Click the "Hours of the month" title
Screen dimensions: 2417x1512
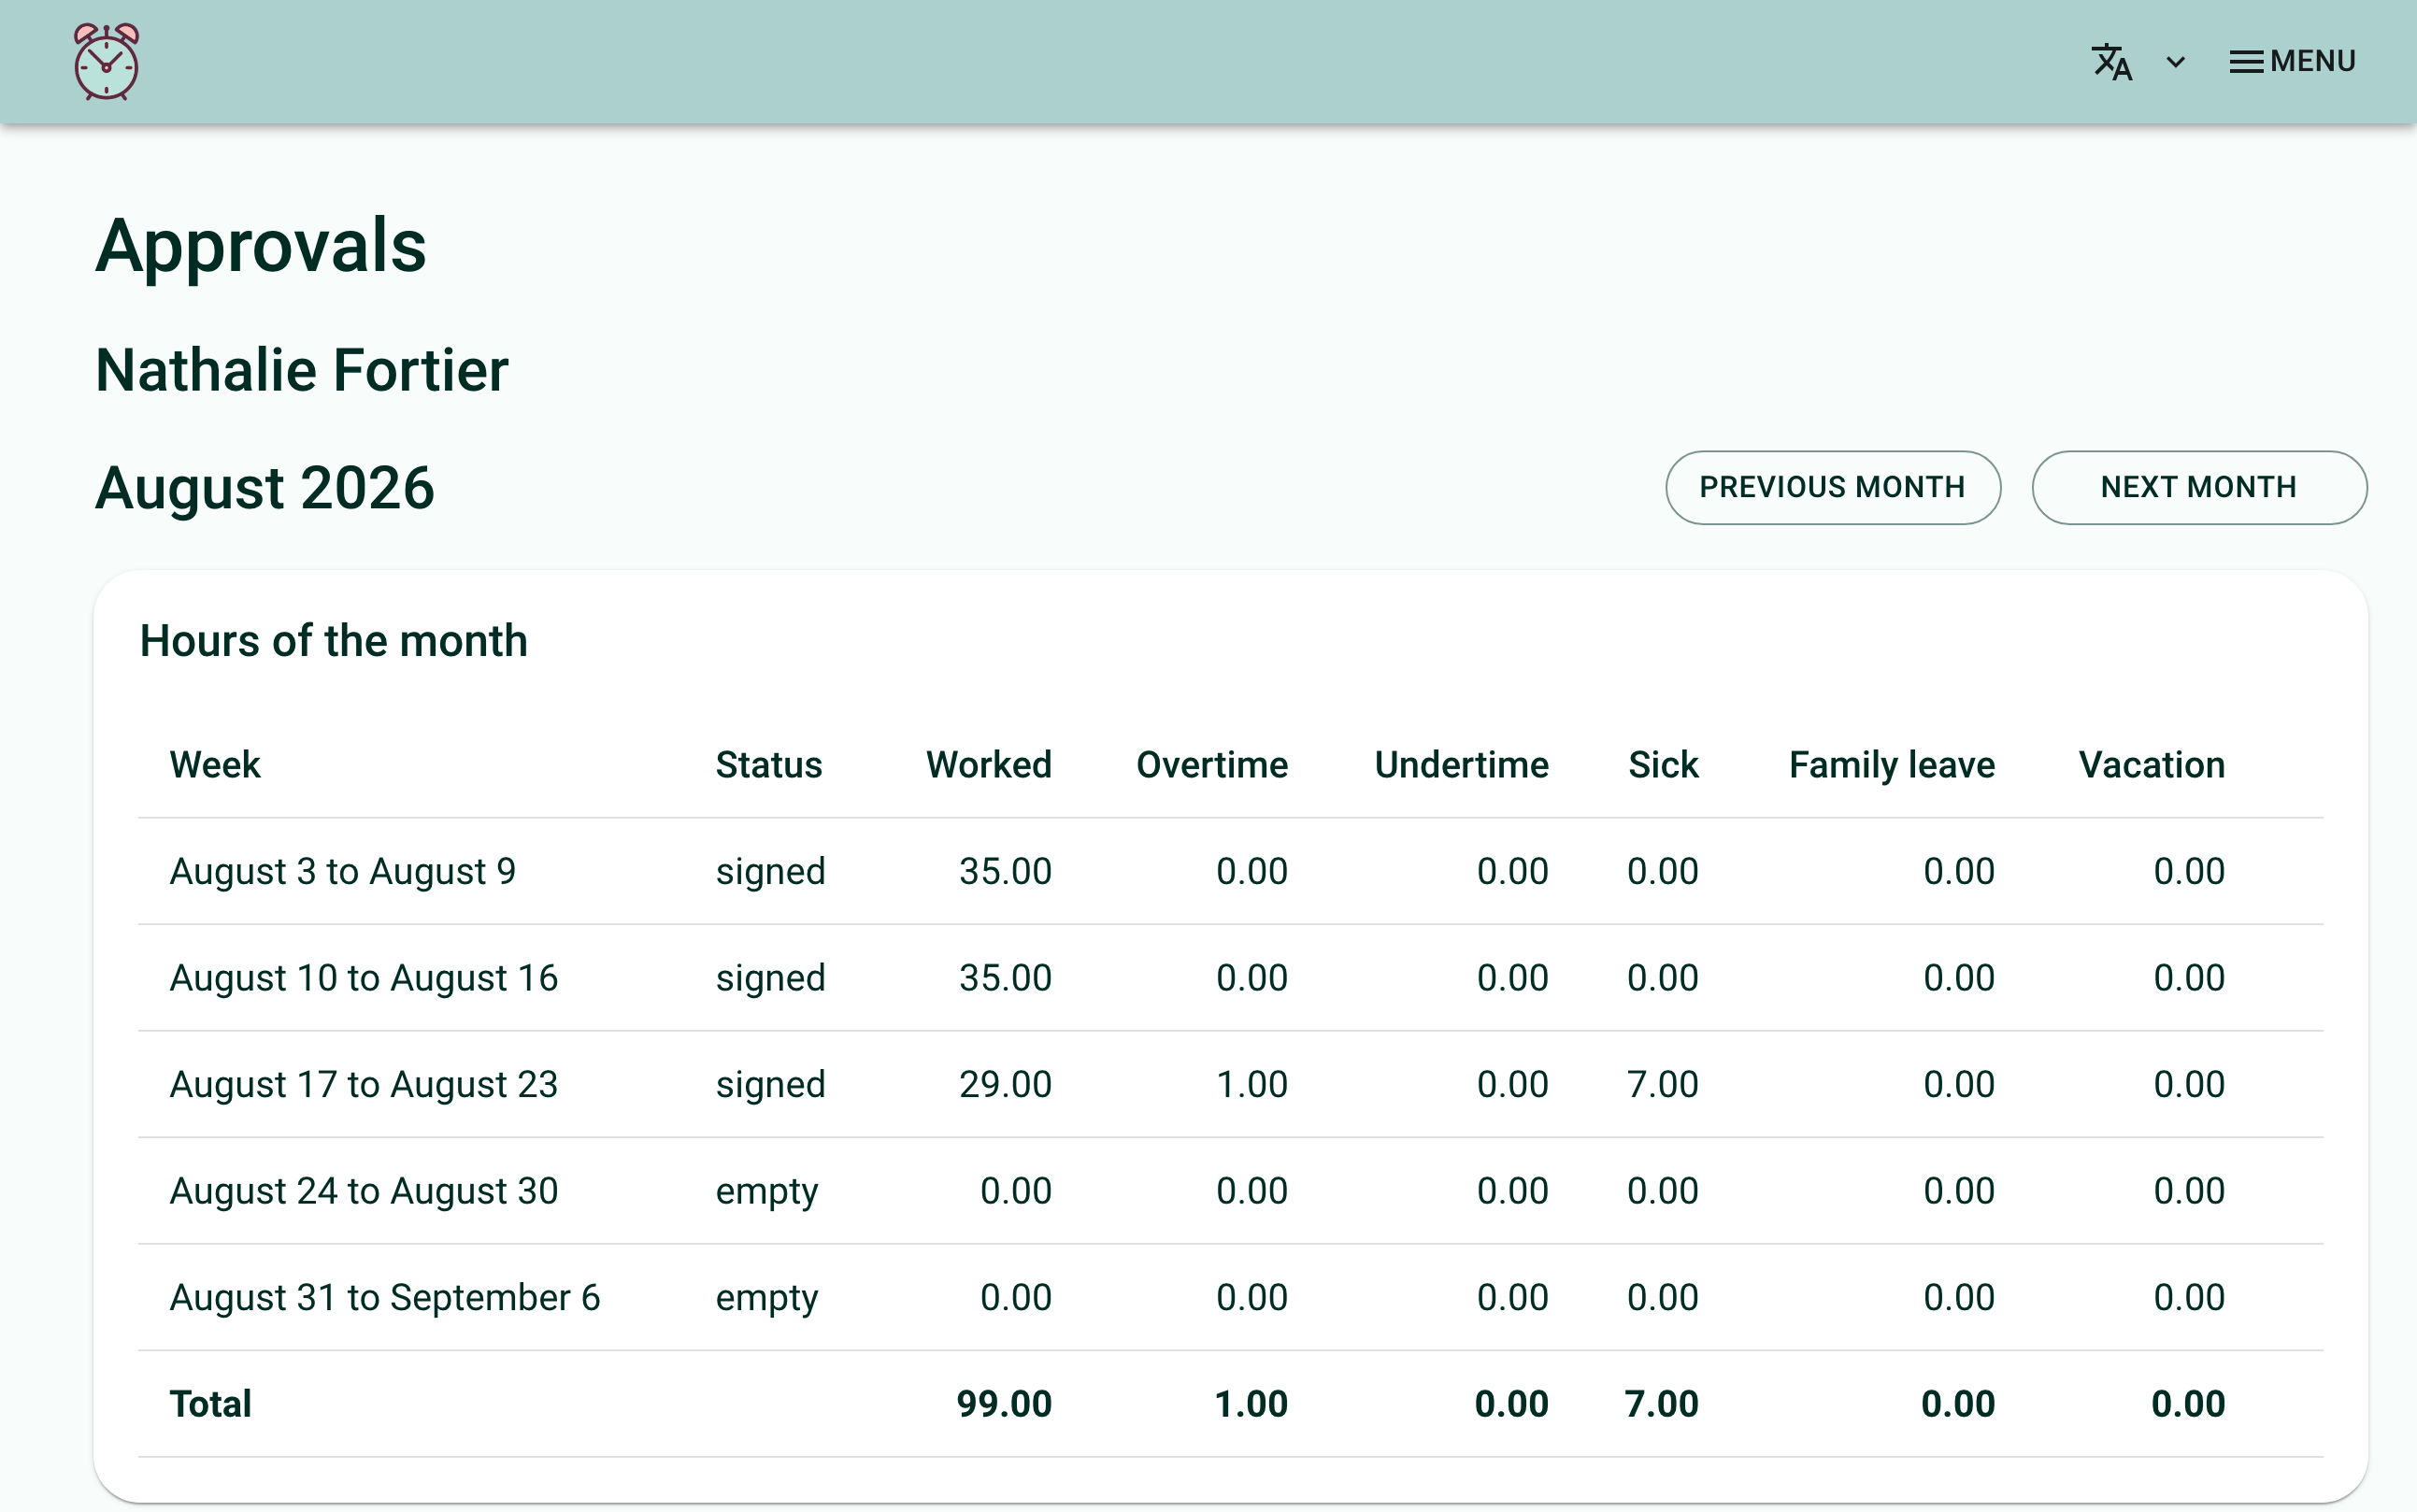click(334, 641)
